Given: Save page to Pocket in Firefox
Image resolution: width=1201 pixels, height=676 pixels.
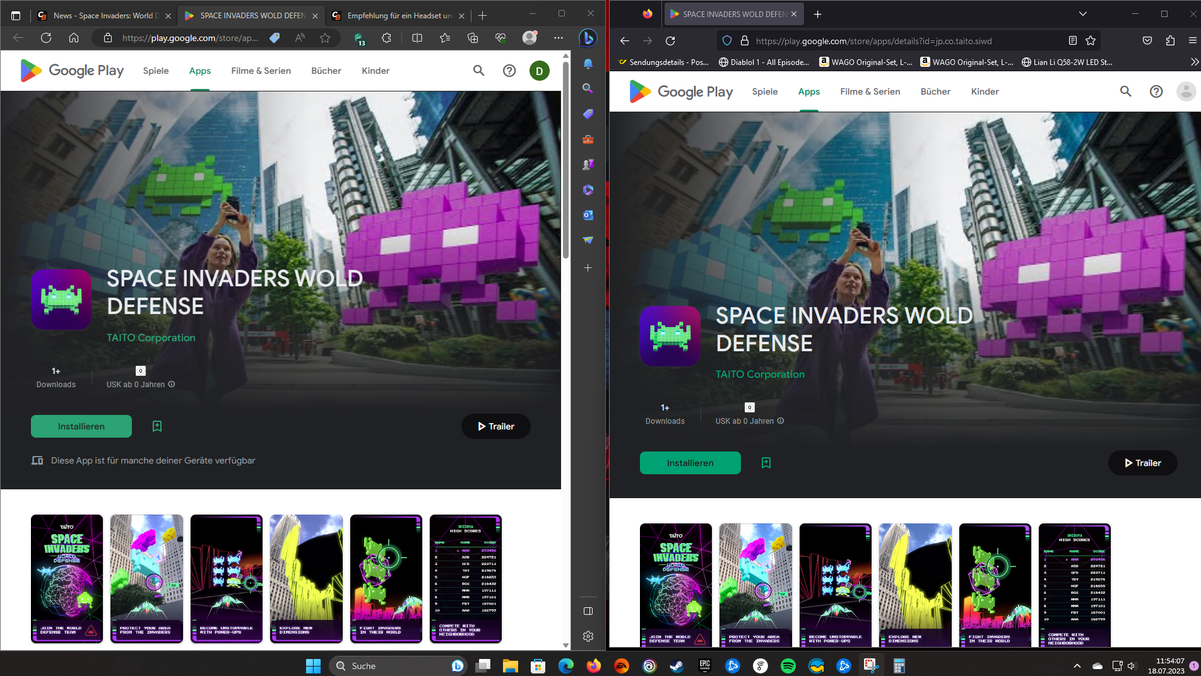Looking at the screenshot, I should pyautogui.click(x=1147, y=41).
